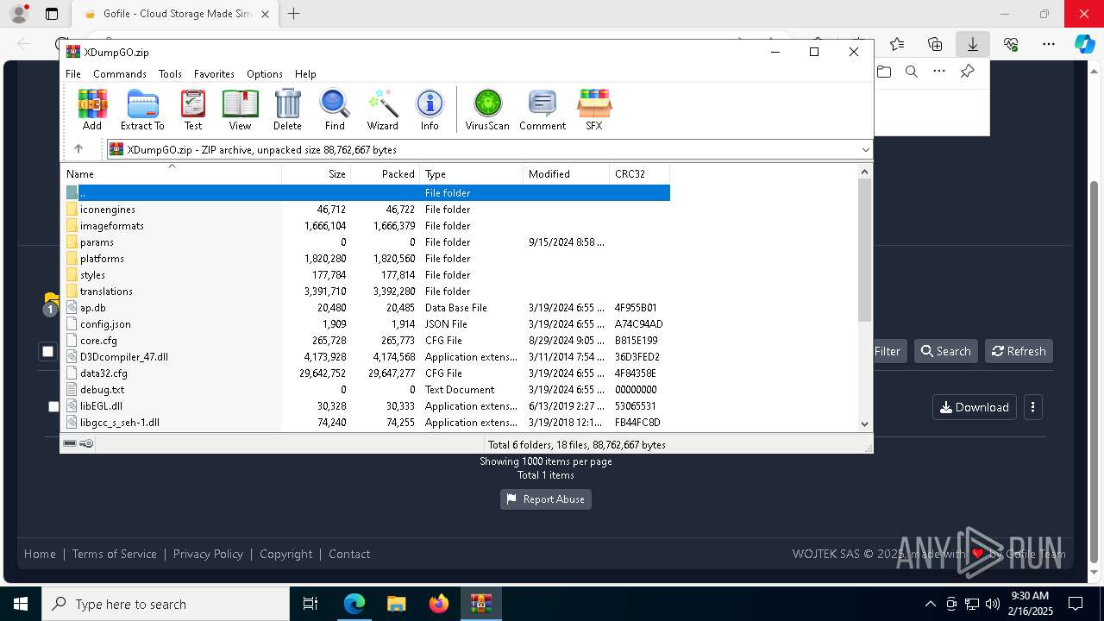The height and width of the screenshot is (621, 1104).
Task: Open the Wizard tool
Action: pyautogui.click(x=382, y=110)
